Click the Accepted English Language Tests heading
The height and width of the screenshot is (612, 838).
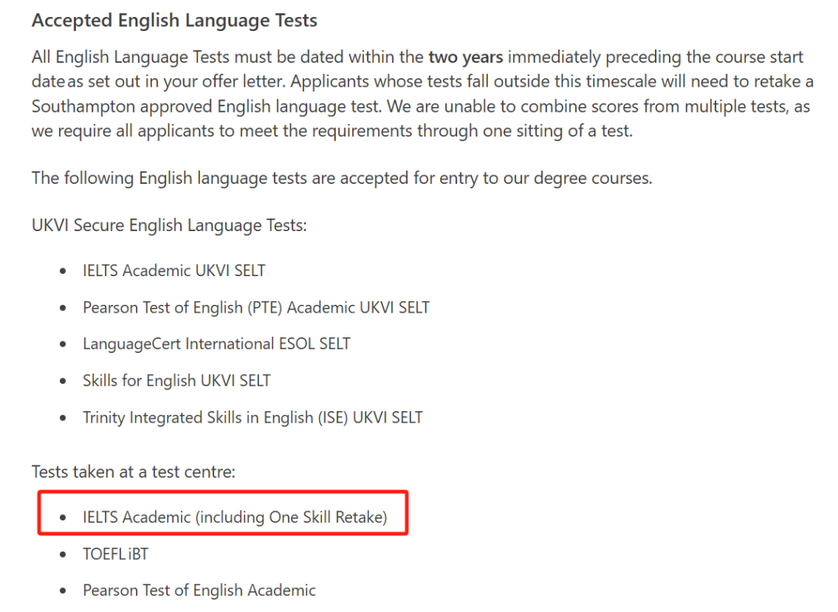(x=175, y=21)
